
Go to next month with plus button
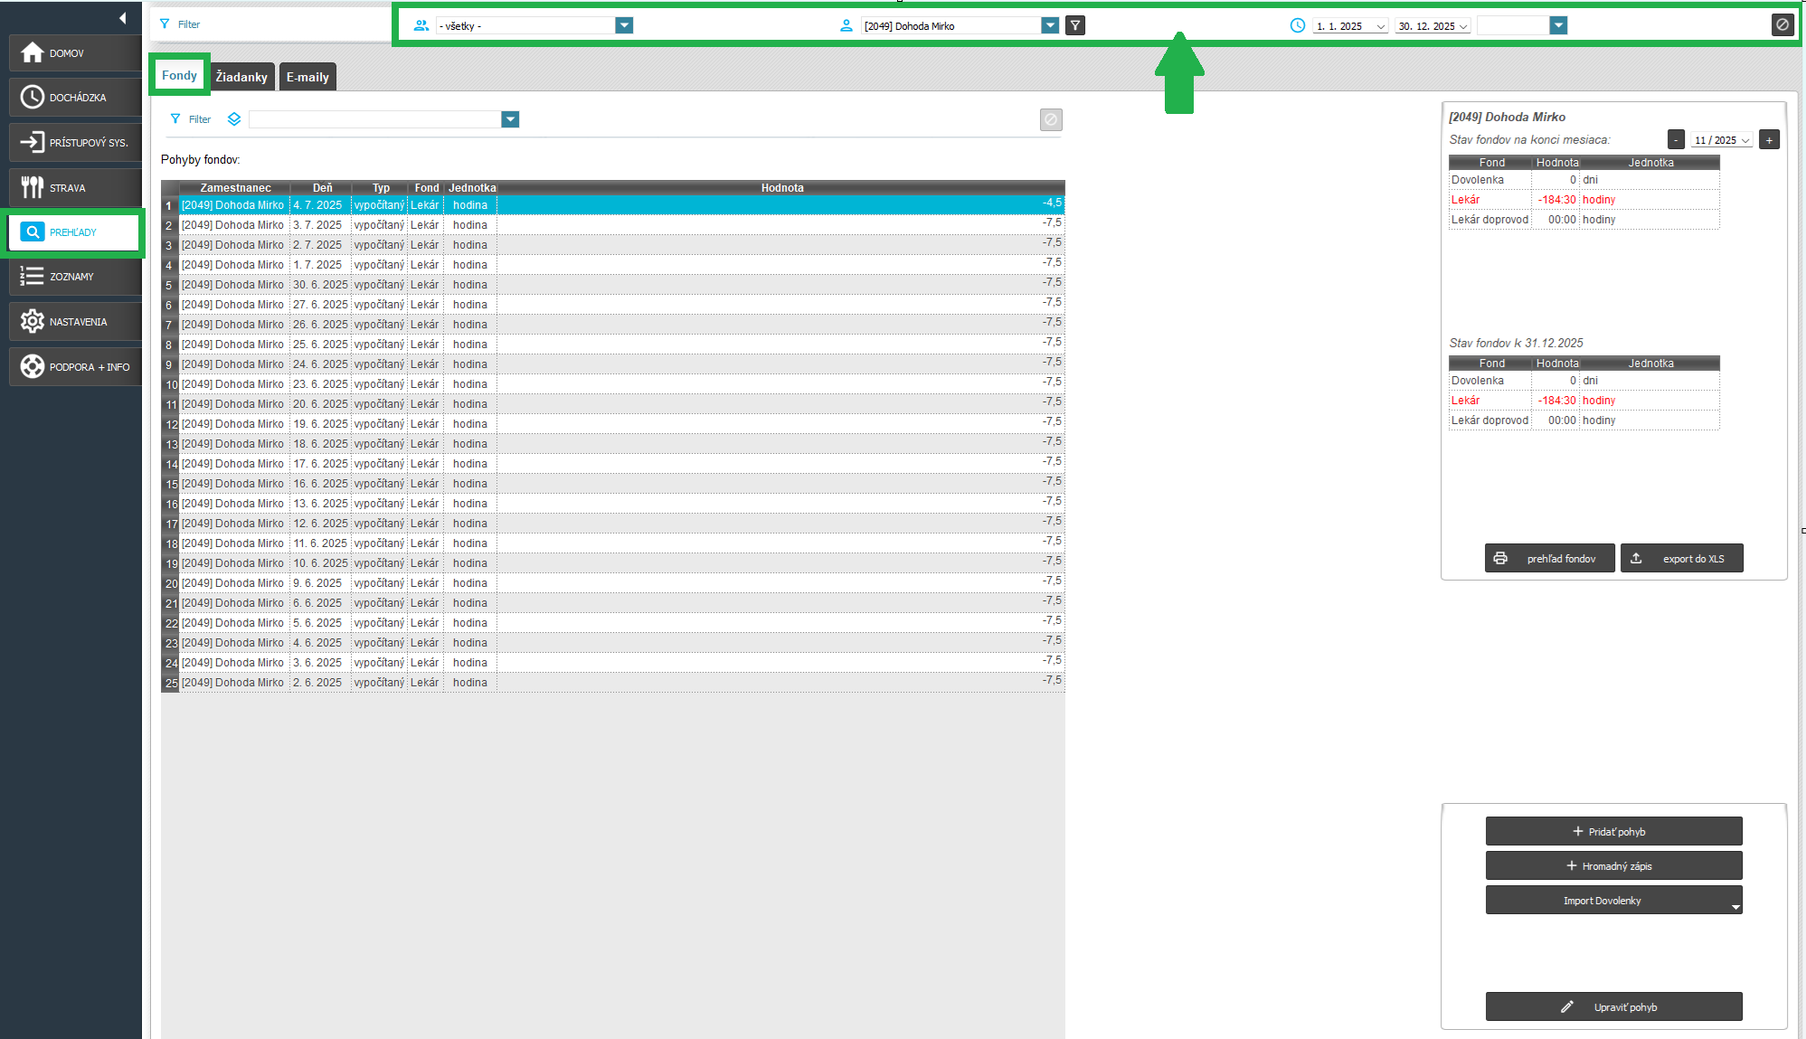[x=1769, y=140]
